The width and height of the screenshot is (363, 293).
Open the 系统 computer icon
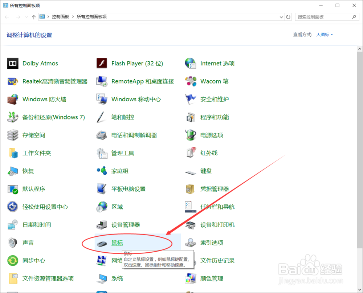(102, 278)
